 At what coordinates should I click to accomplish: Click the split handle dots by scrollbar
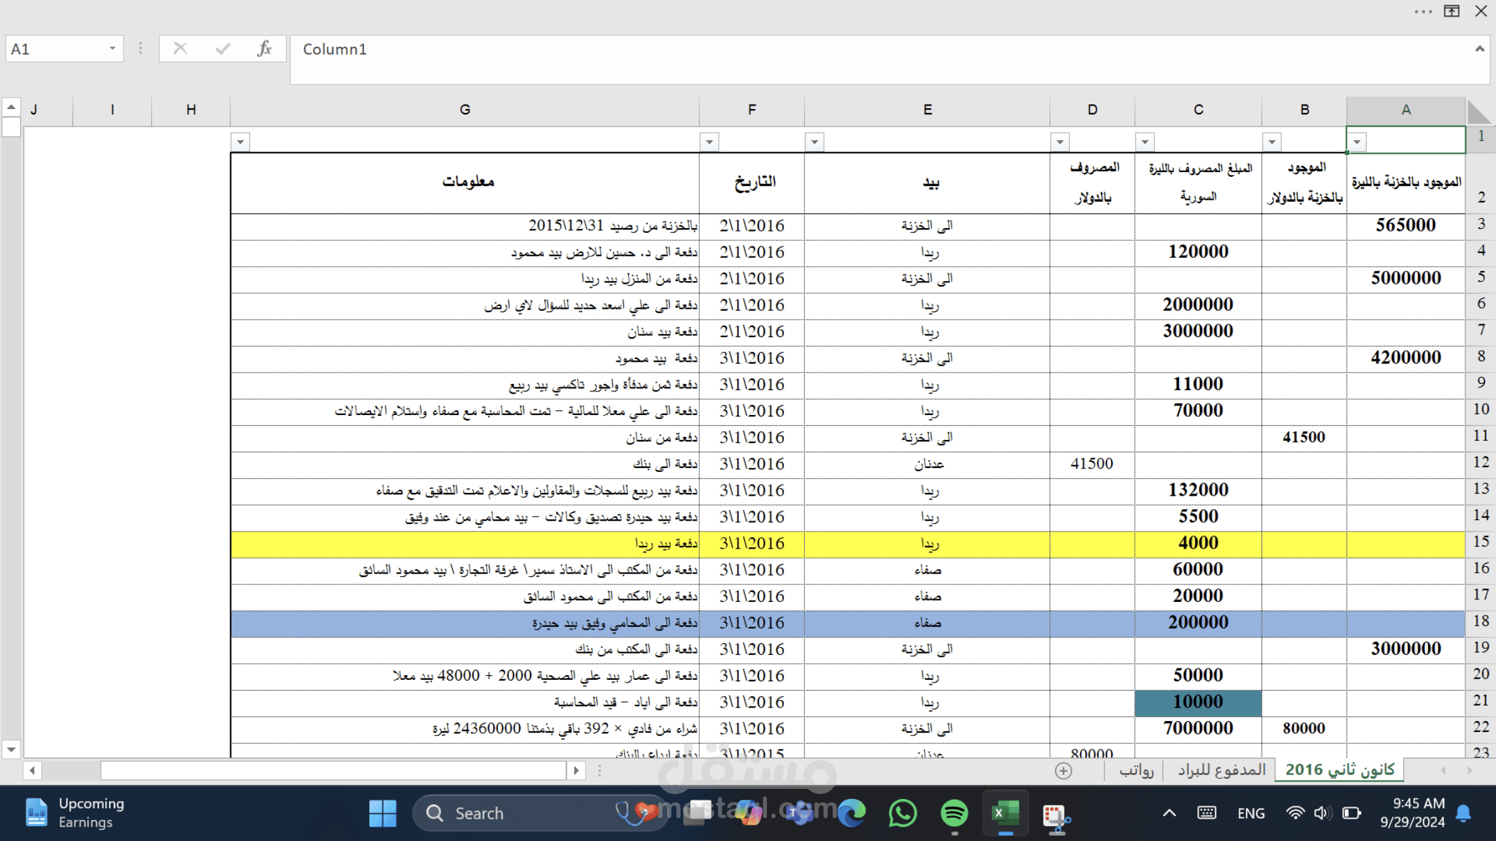coord(599,771)
